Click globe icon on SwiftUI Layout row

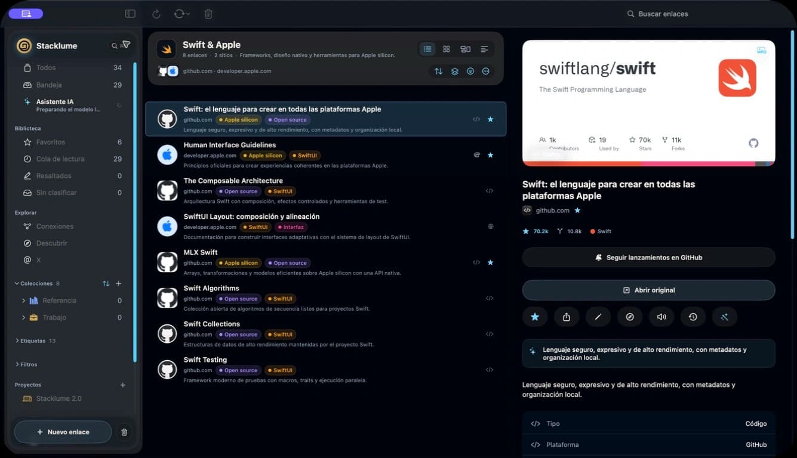click(x=491, y=227)
